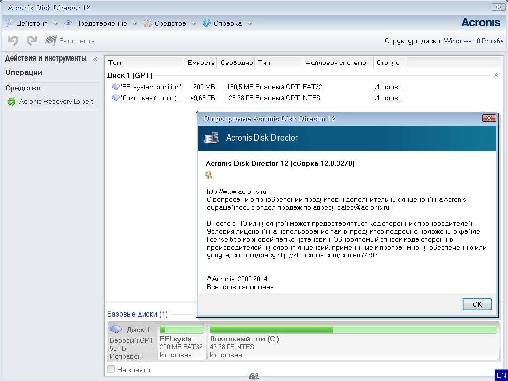
Task: Click the redo arrow icon
Action: pyautogui.click(x=32, y=41)
